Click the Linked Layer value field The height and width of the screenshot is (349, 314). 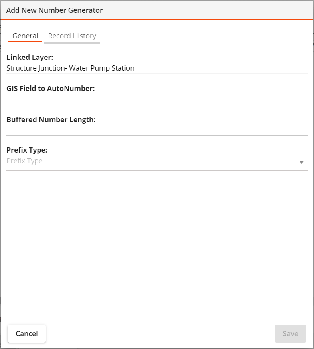tap(157, 68)
